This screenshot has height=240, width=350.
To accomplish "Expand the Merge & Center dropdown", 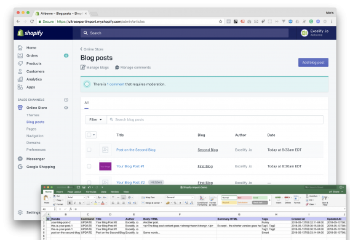I will pyautogui.click(x=161, y=202).
